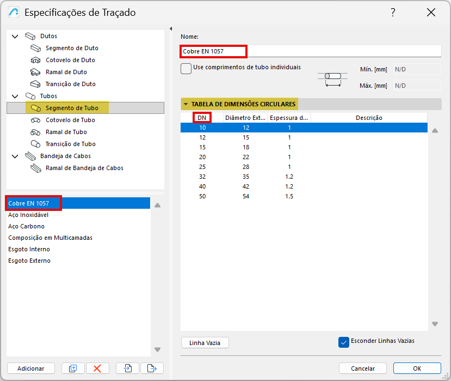The height and width of the screenshot is (381, 451).
Task: Enable Use comprimentos de tubo individuais checkbox
Action: pos(186,69)
